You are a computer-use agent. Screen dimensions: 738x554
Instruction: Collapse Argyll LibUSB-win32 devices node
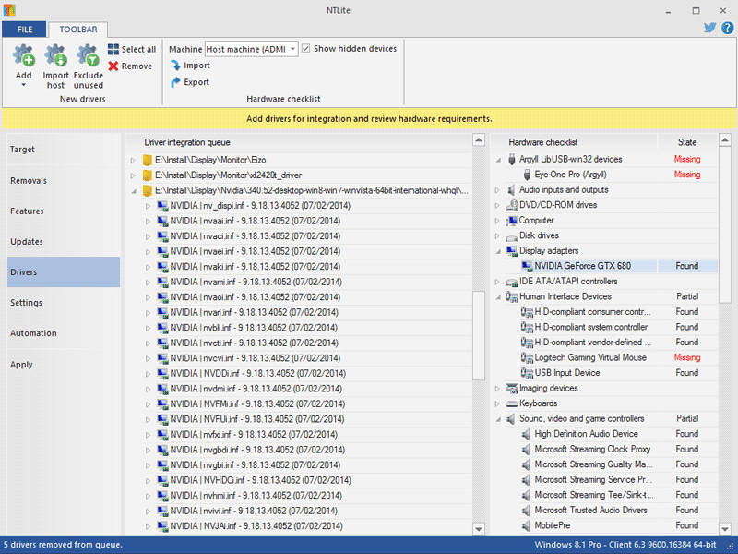pyautogui.click(x=498, y=160)
